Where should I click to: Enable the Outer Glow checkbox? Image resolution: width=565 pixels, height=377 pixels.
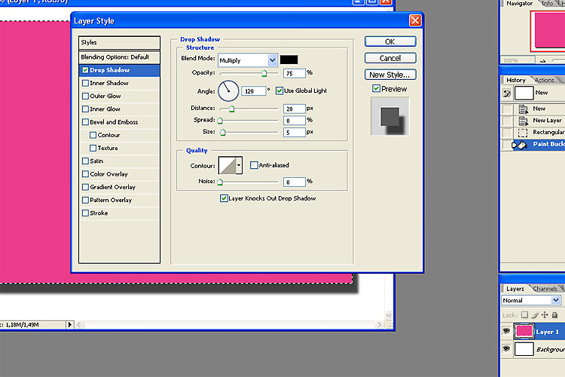point(85,96)
